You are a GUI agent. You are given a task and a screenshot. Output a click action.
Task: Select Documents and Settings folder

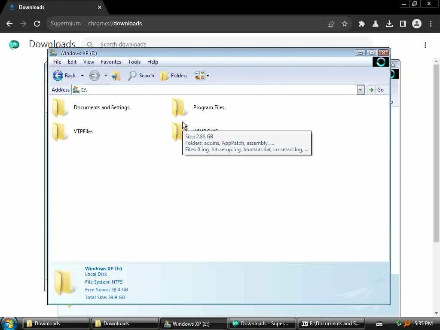[x=91, y=107]
